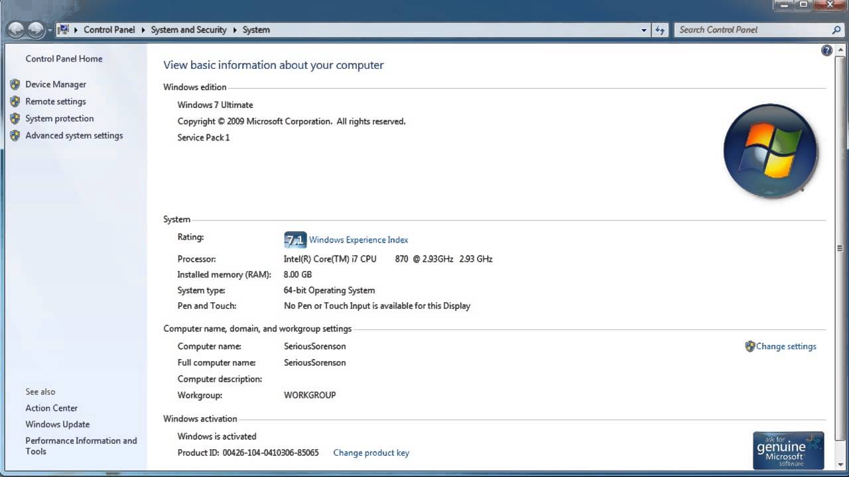The height and width of the screenshot is (477, 849).
Task: Click the shield icon beside Change settings
Action: [x=750, y=346]
